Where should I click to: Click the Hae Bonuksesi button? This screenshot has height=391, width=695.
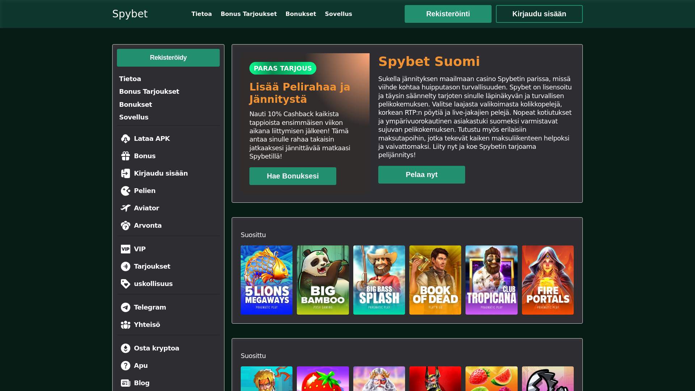293,176
